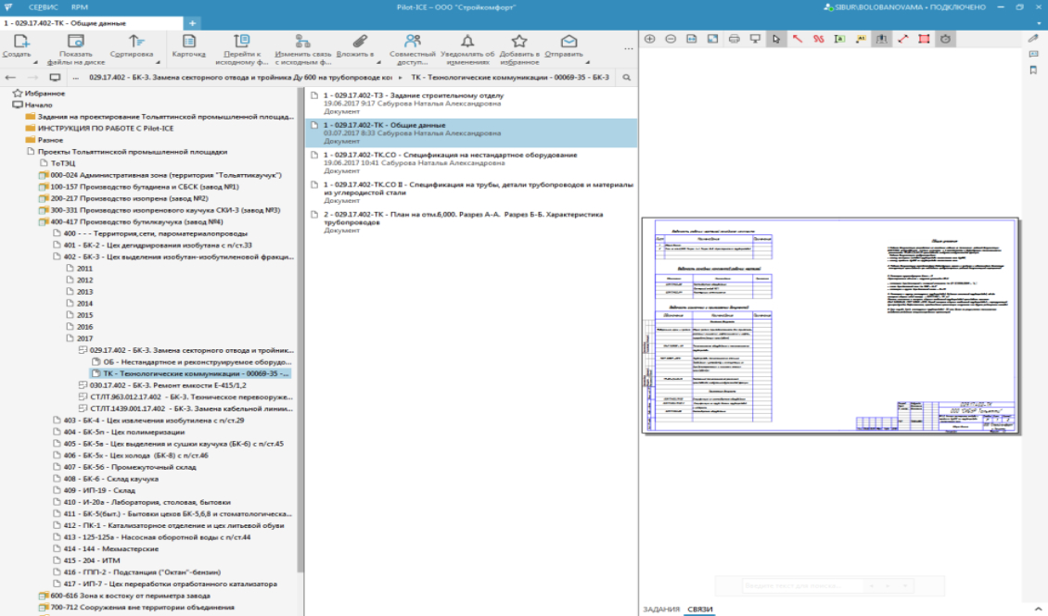Toggle the pointer selection mode in viewer
Screen dimensions: 1048x616
click(775, 39)
